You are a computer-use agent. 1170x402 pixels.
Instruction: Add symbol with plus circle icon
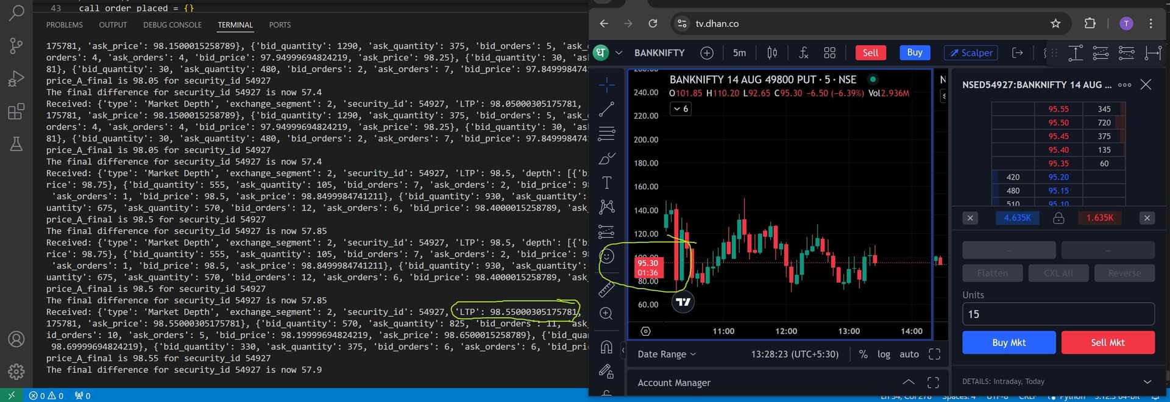[707, 53]
